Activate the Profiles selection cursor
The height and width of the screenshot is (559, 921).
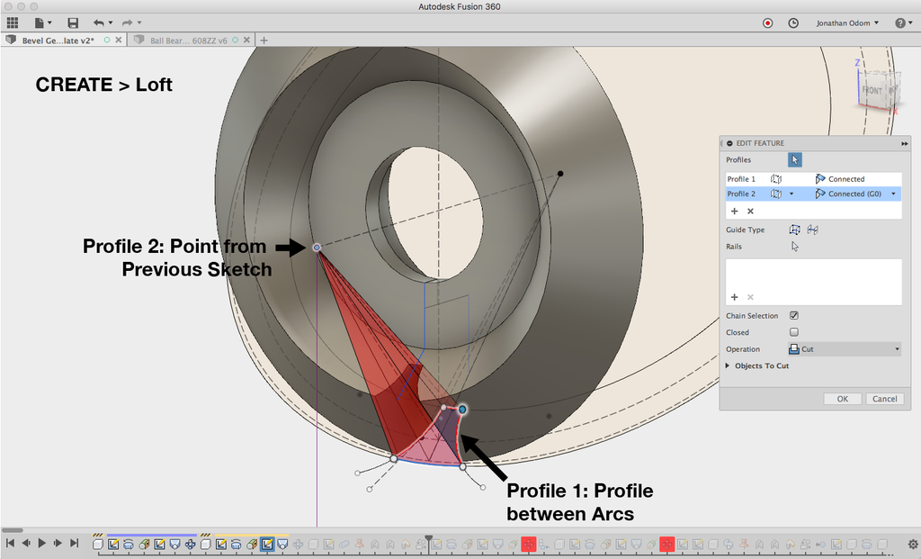[795, 160]
